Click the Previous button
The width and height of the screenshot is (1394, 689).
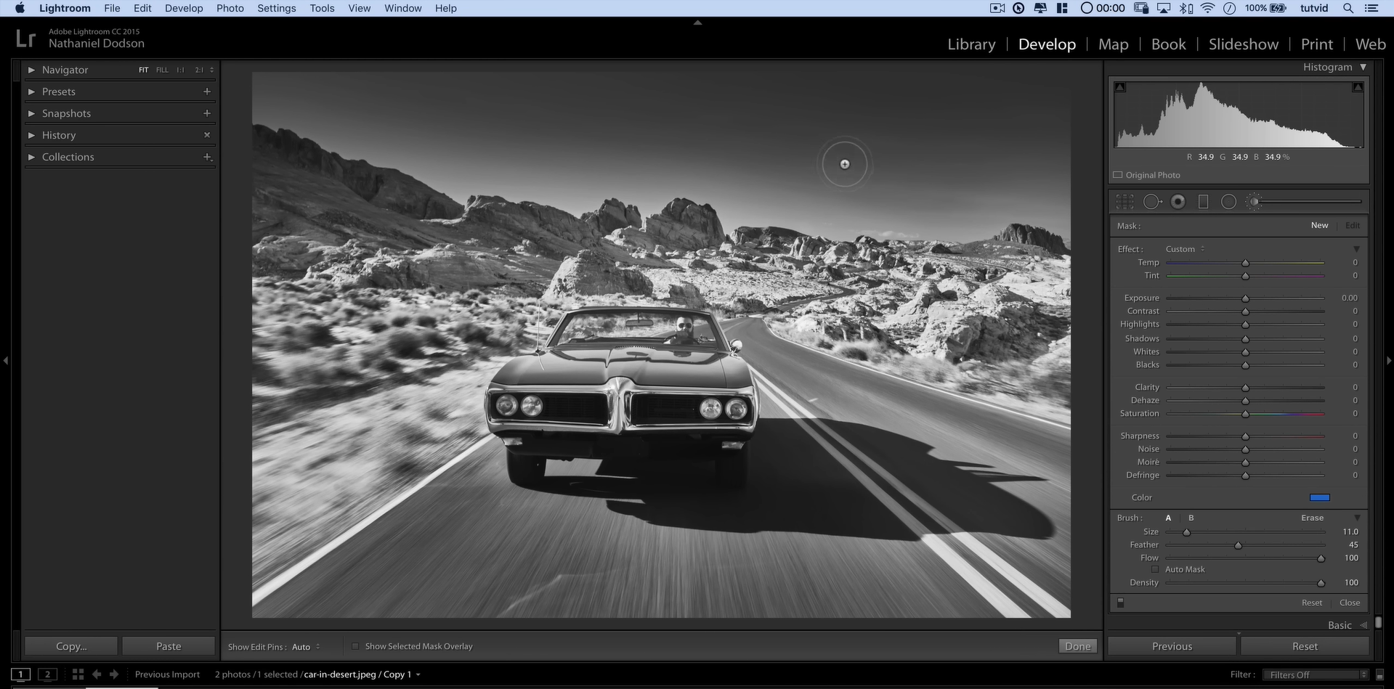pyautogui.click(x=1172, y=645)
